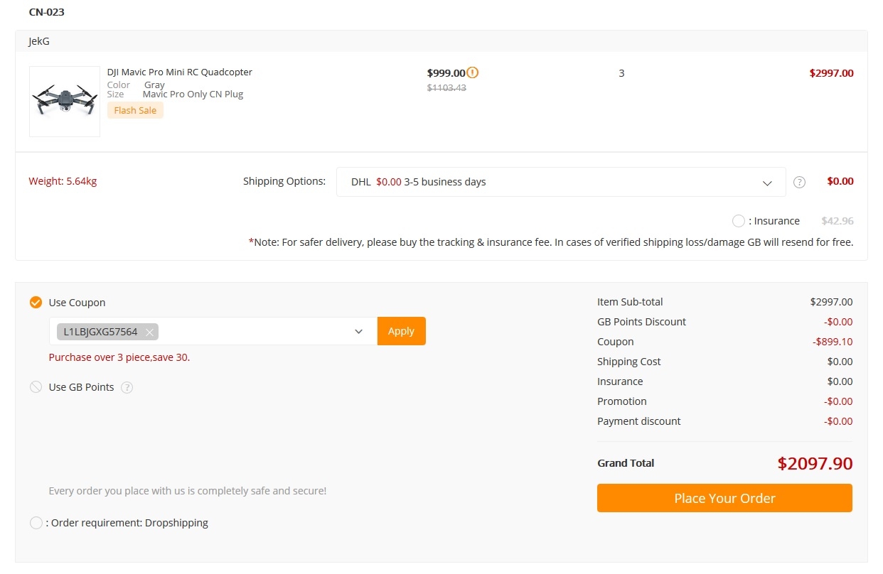The width and height of the screenshot is (883, 574).
Task: Click Place Your Order
Action: coord(724,498)
